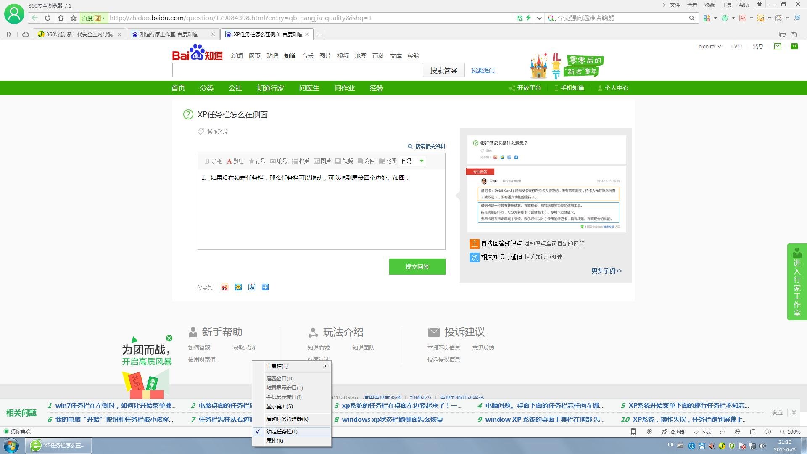Open the 代码 format dropdown in editor

pos(411,161)
